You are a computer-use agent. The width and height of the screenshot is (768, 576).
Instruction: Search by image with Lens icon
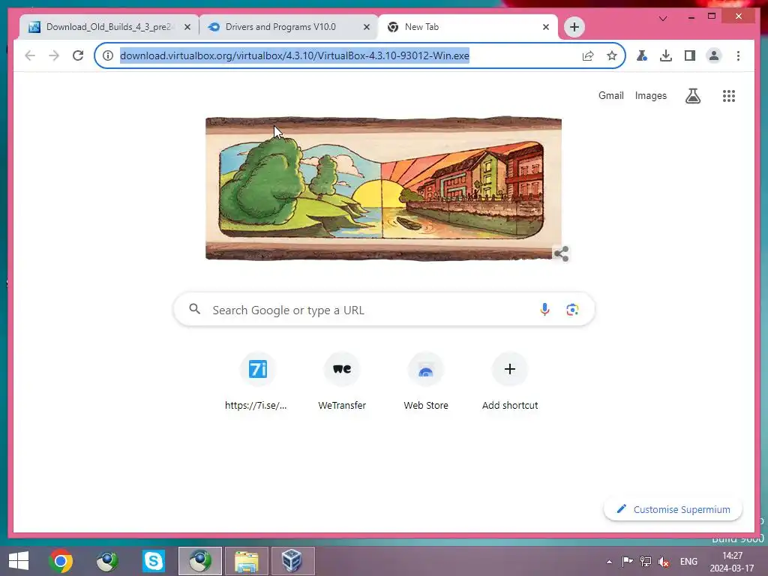click(x=572, y=310)
